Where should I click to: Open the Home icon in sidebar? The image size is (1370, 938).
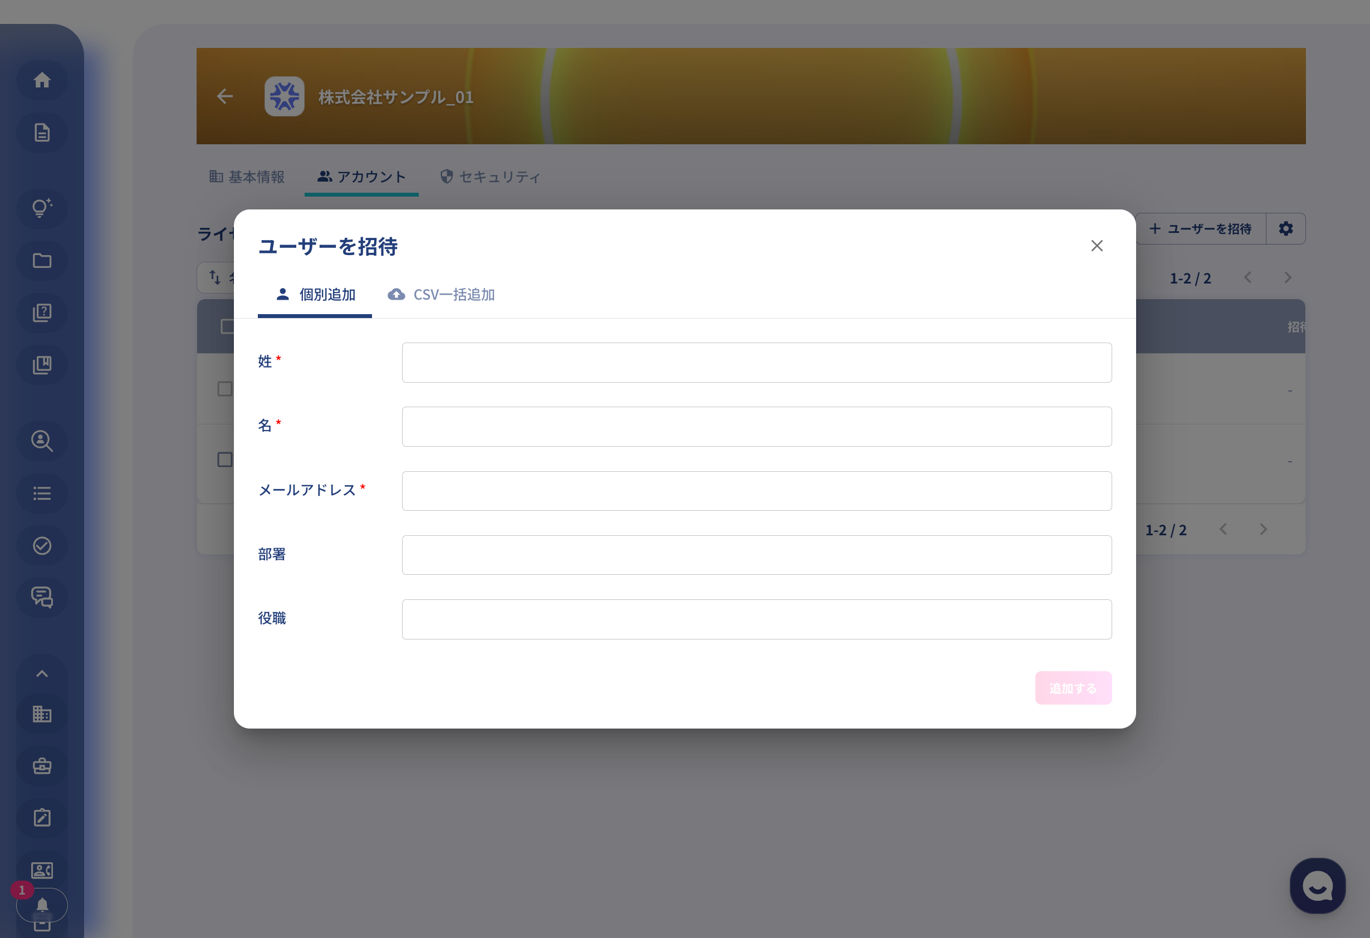(x=42, y=80)
